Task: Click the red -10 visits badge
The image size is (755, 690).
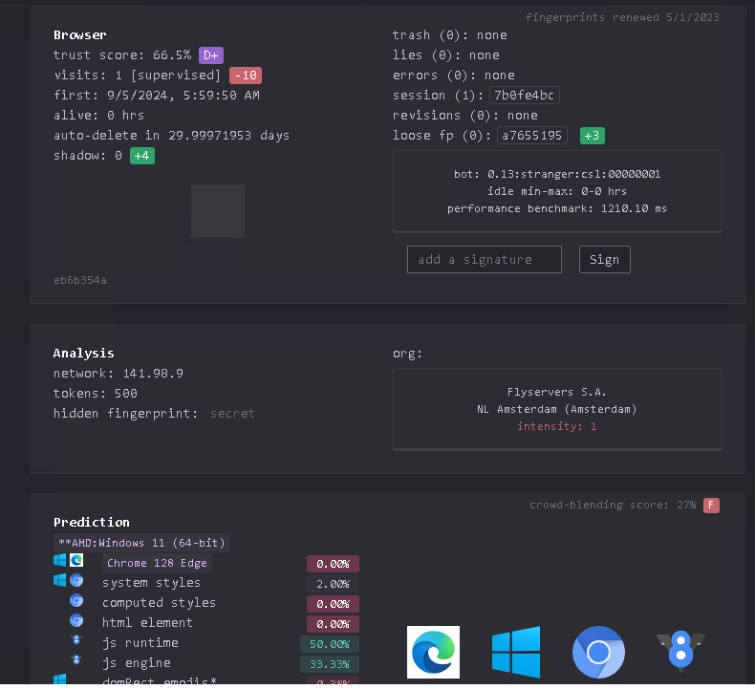Action: coord(245,75)
